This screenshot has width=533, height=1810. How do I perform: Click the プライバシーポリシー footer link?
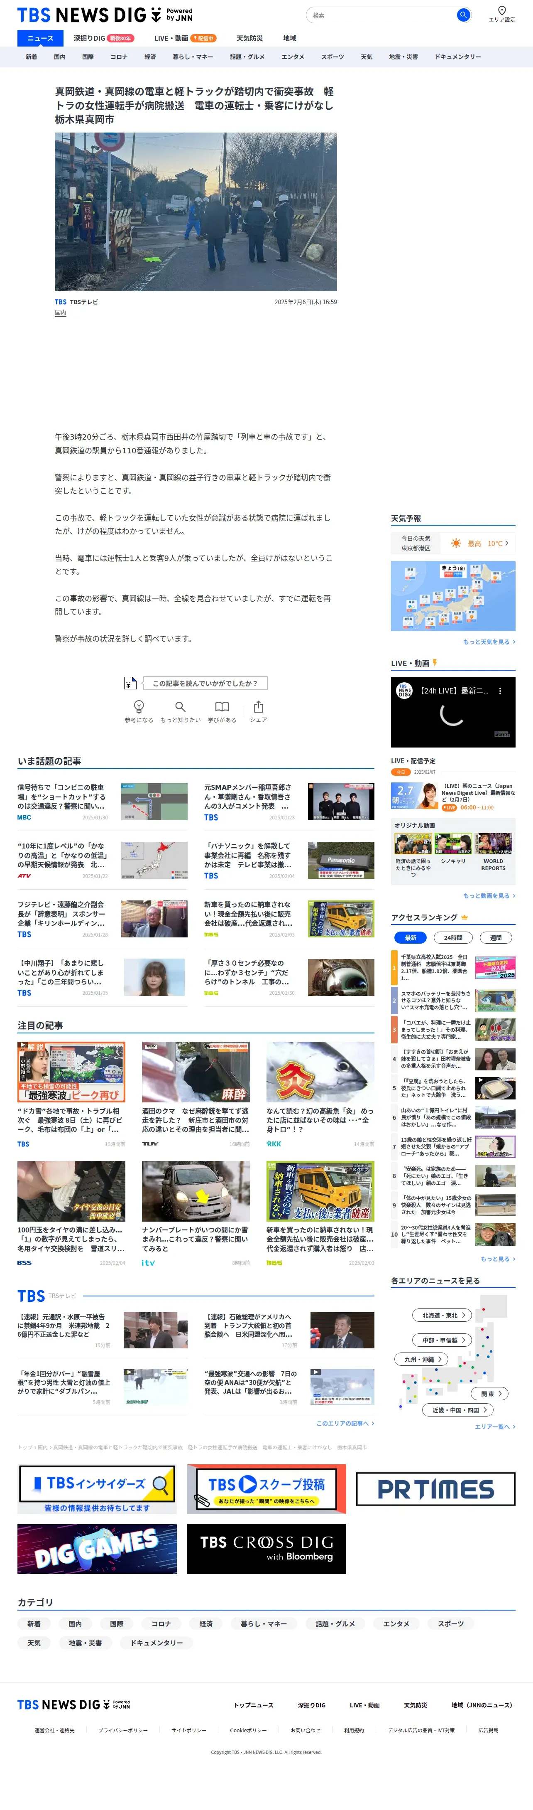click(x=123, y=1730)
